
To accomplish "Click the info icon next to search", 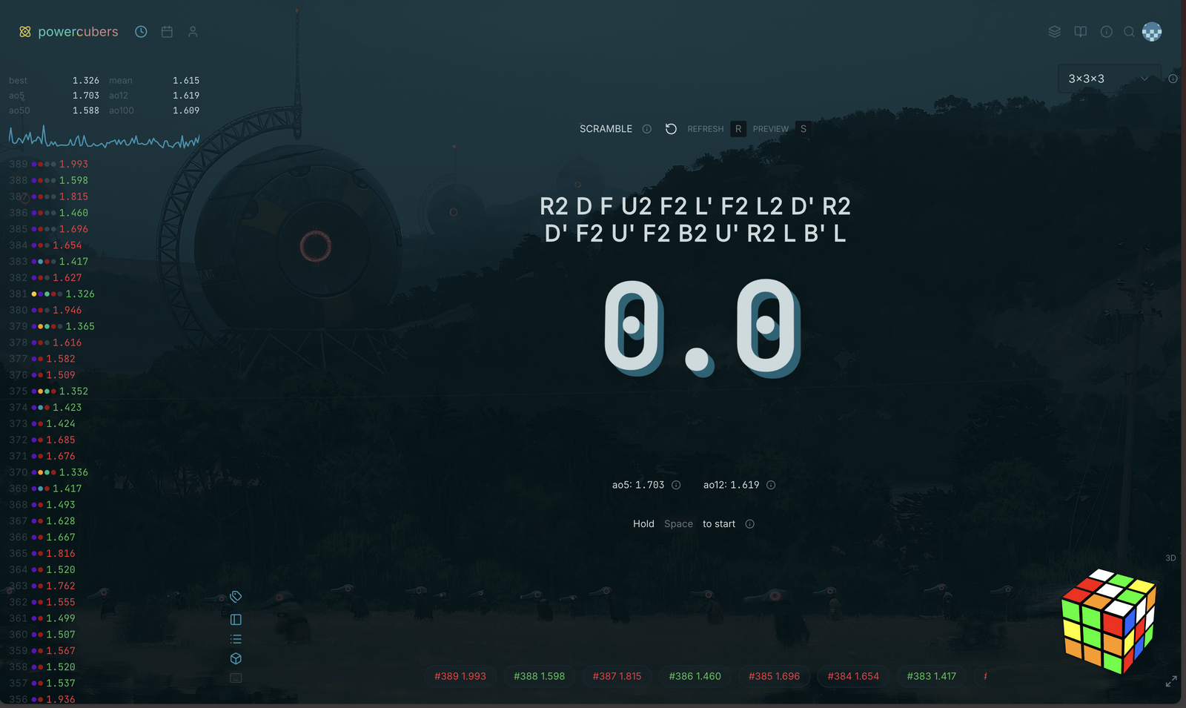I will tap(1107, 32).
